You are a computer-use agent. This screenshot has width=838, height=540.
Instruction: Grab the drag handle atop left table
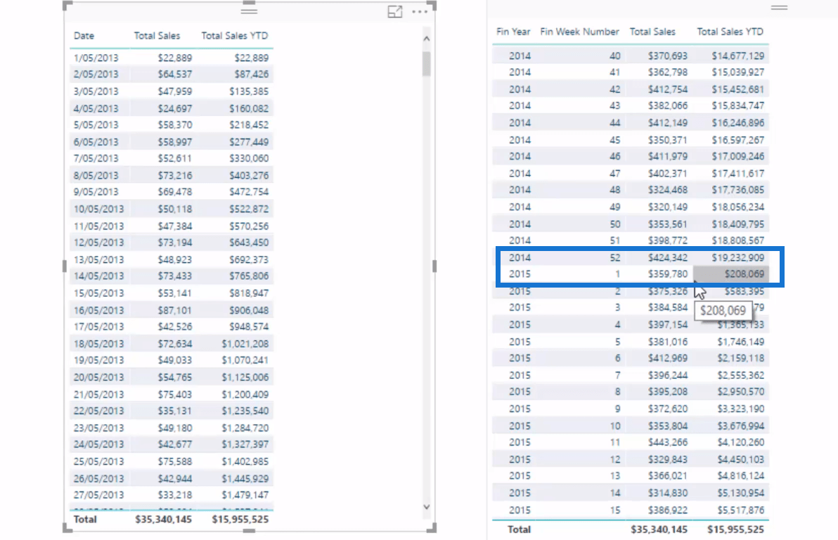(x=249, y=11)
